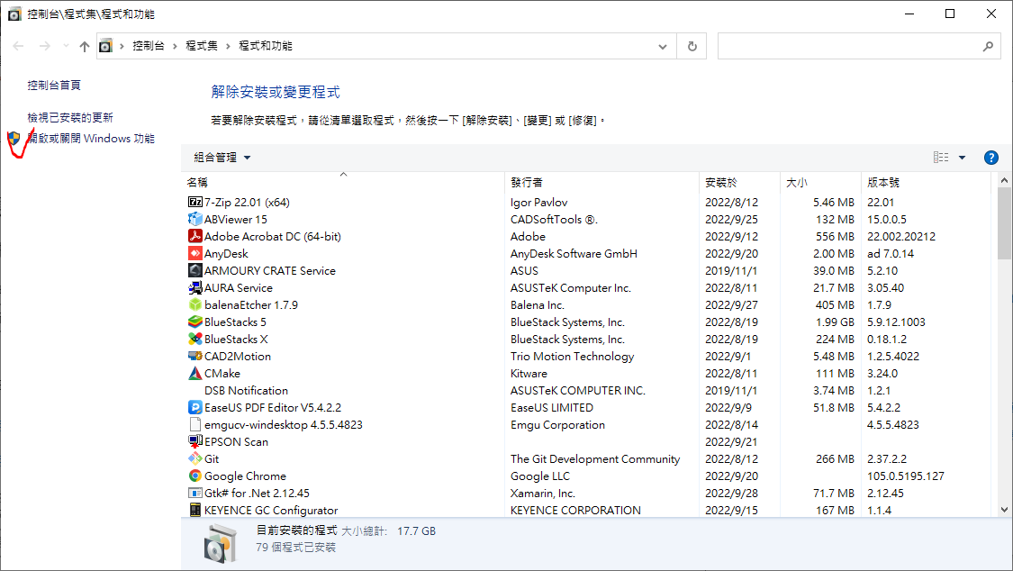Click the search magnifier icon
The image size is (1013, 571).
(x=988, y=47)
